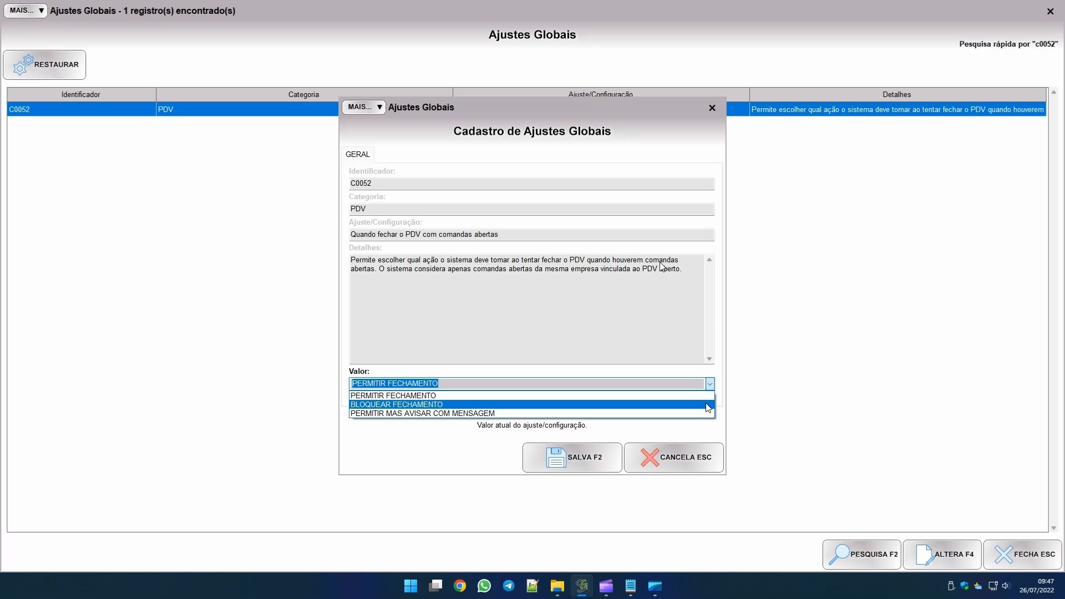This screenshot has height=599, width=1065.
Task: Click the volume speaker tray icon
Action: click(1006, 586)
